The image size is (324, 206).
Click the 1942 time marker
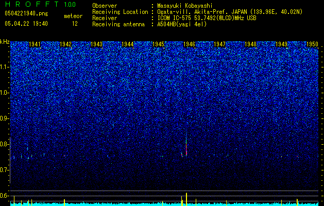65,44
